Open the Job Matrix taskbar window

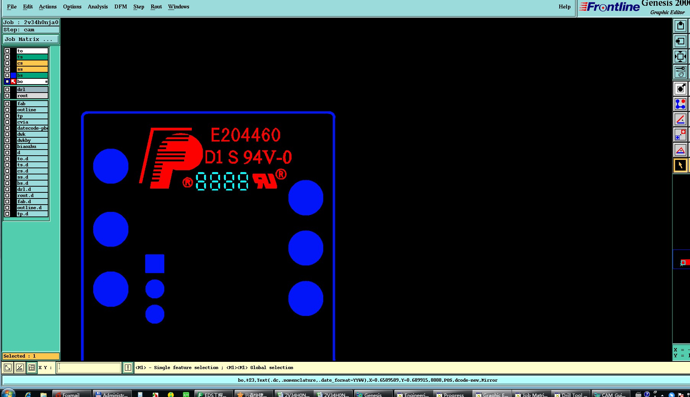click(531, 394)
